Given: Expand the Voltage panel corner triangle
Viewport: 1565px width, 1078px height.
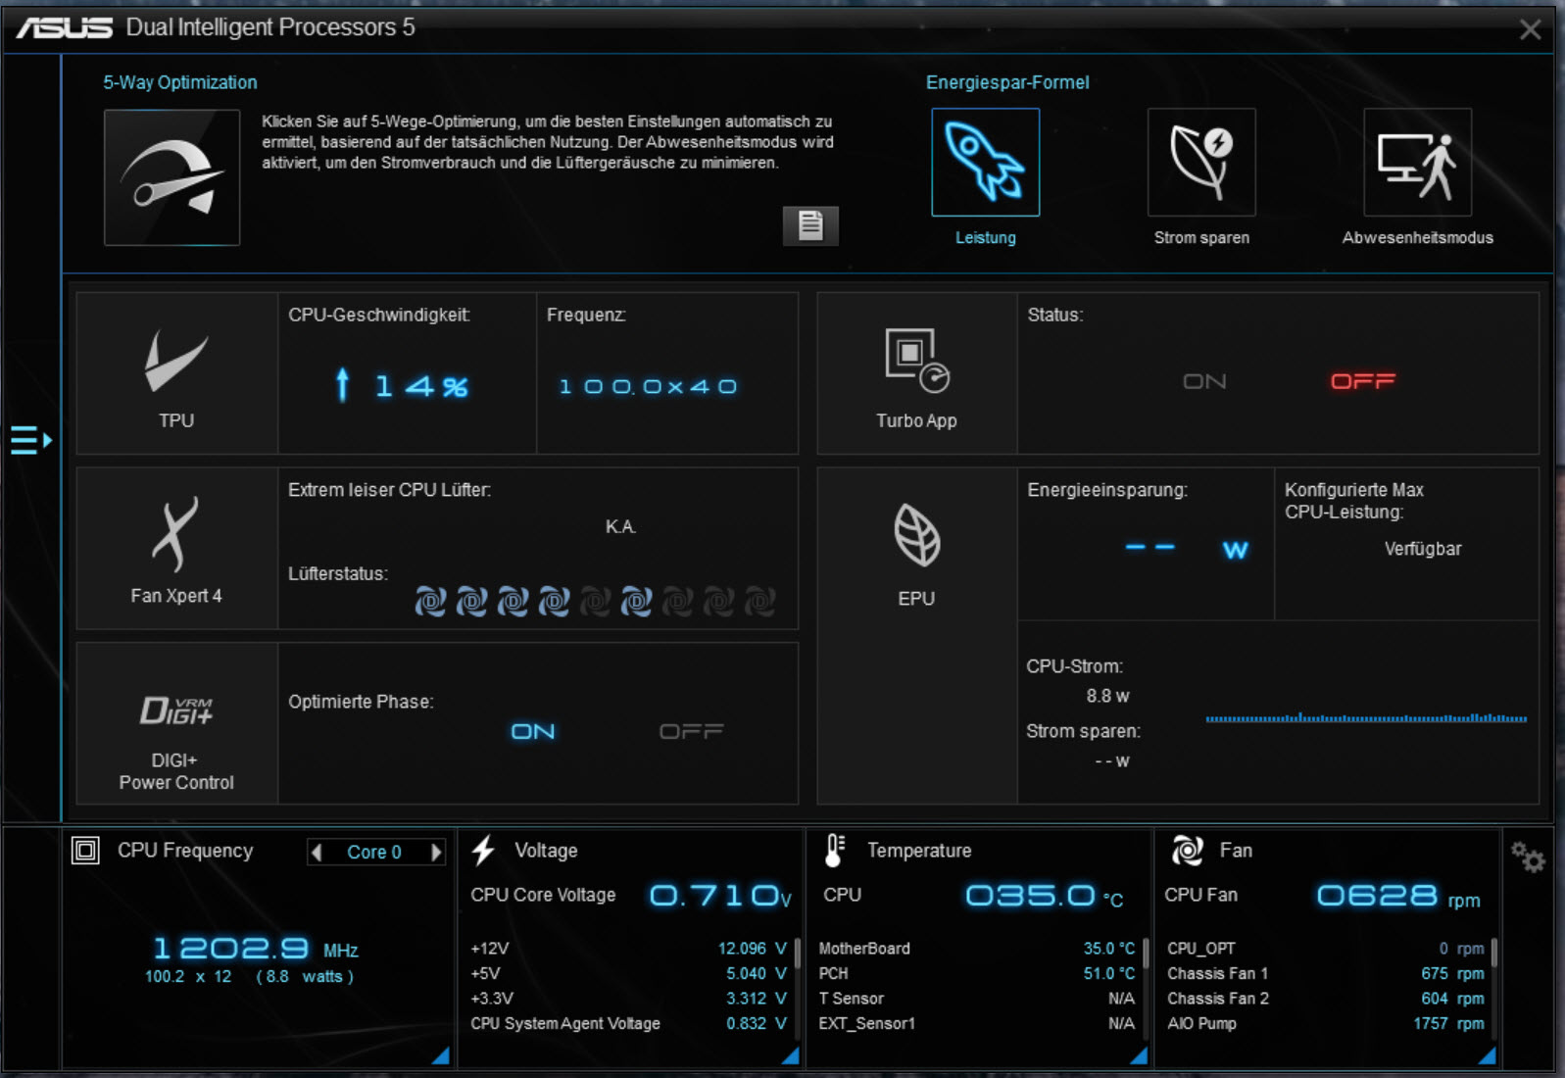Looking at the screenshot, I should (x=791, y=1055).
